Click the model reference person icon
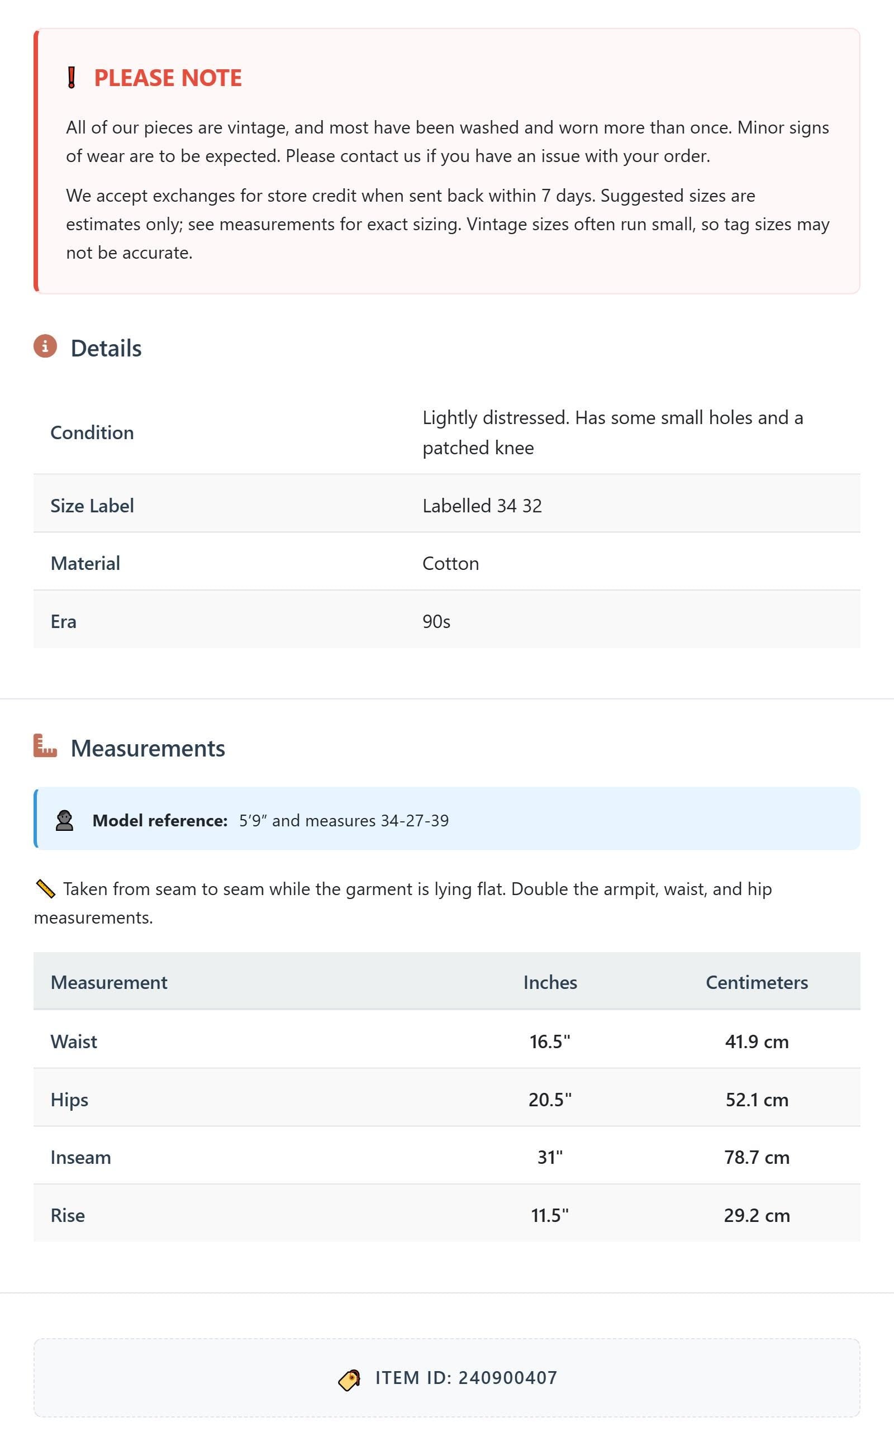The height and width of the screenshot is (1446, 894). [64, 820]
